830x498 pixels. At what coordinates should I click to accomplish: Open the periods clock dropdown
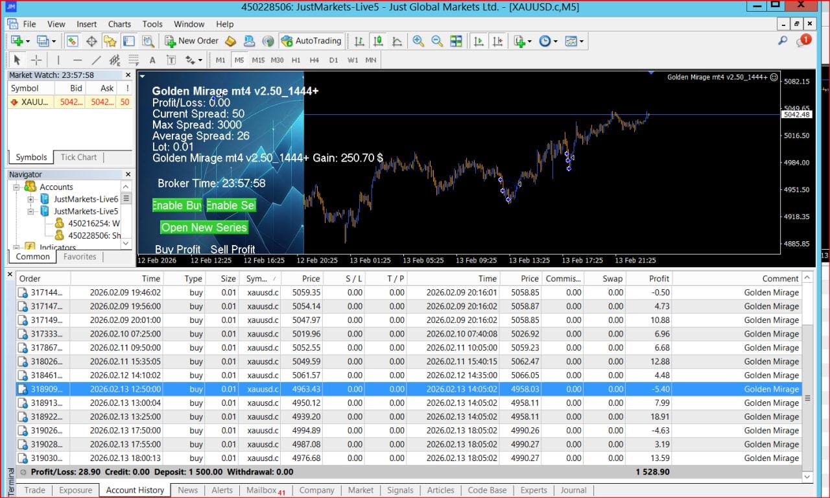coord(548,41)
